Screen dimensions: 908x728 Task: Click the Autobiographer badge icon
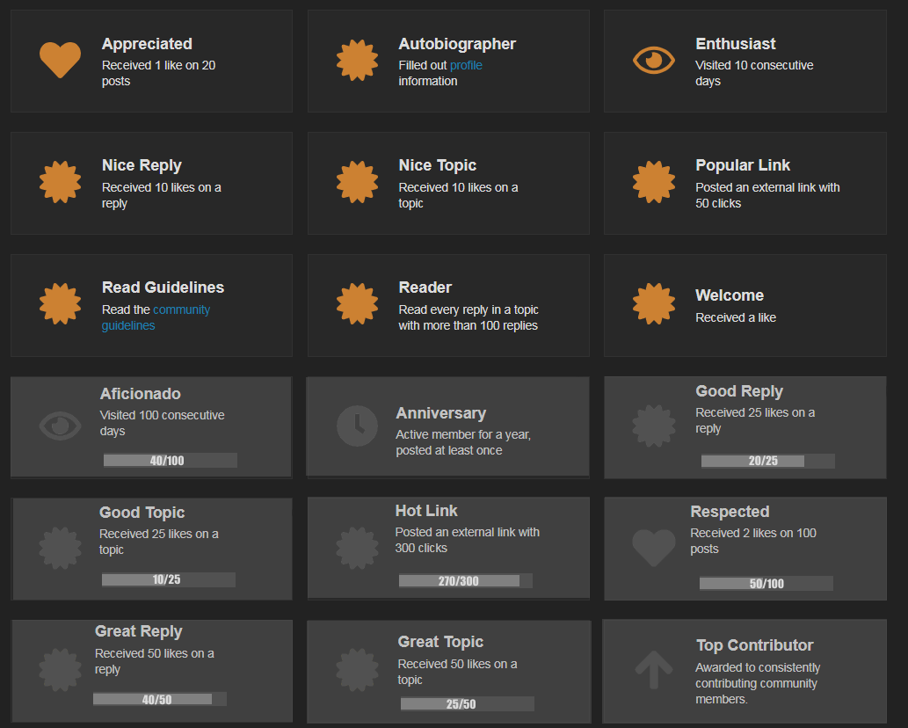coord(357,60)
